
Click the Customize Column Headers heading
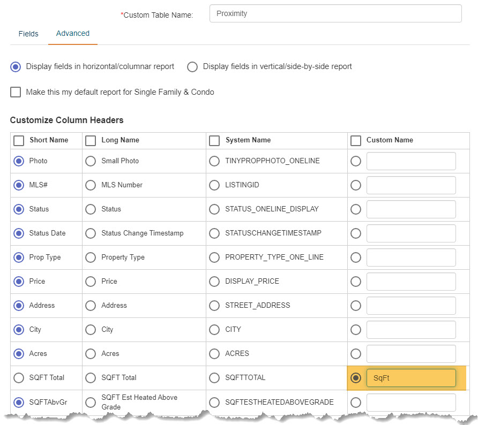[67, 120]
